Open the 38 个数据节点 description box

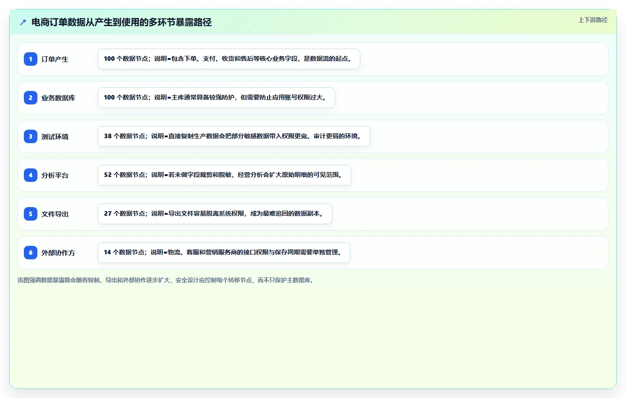[234, 136]
